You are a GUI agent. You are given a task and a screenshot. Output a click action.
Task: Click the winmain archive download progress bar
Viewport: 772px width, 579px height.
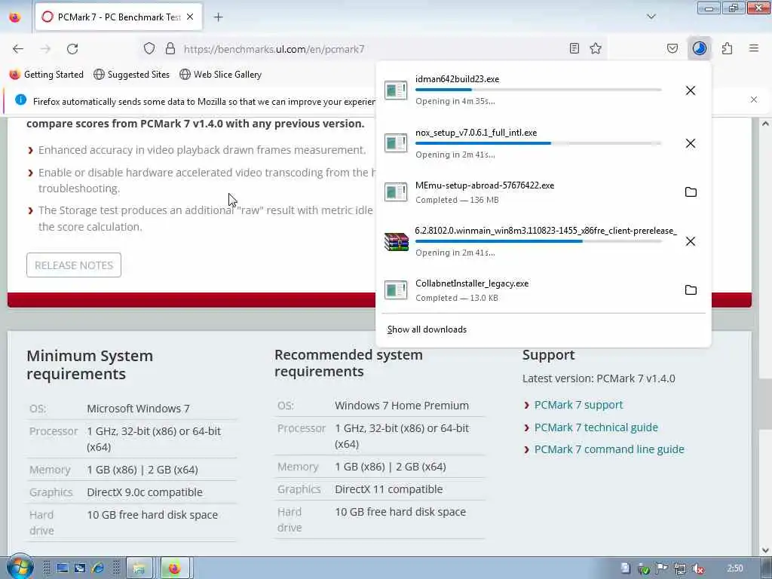pos(538,241)
